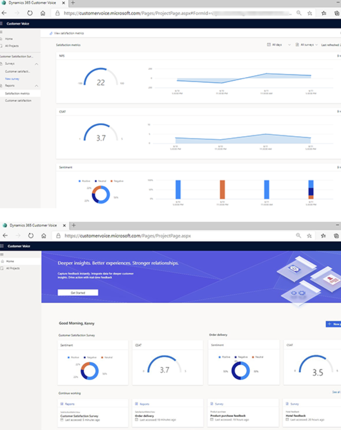
Task: Open collections icon in home page window
Action: point(336,236)
